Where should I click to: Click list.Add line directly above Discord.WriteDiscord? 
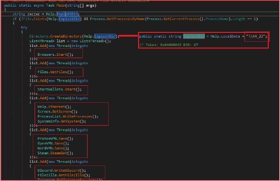[59, 162]
